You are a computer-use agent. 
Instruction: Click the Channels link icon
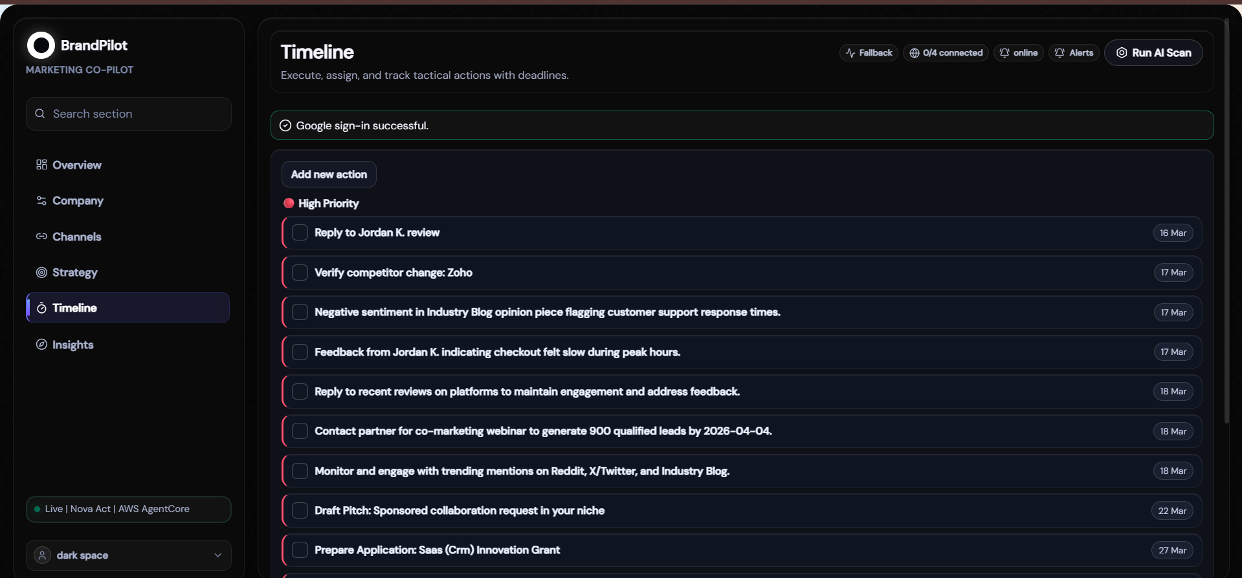pos(41,237)
